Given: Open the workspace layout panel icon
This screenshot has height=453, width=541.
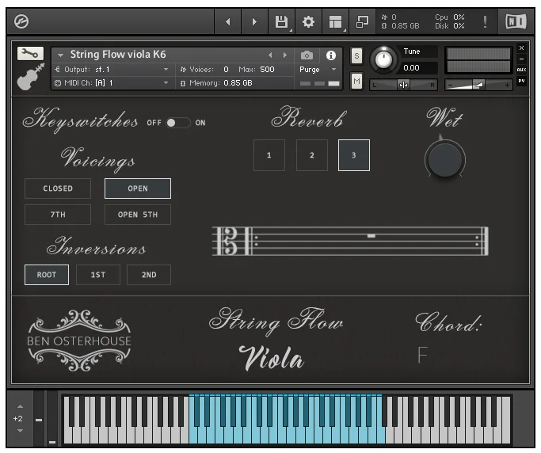Looking at the screenshot, I should point(335,21).
